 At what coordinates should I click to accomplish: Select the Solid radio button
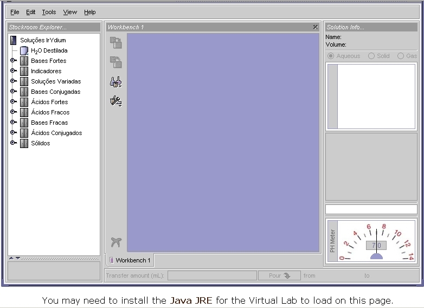pos(371,56)
